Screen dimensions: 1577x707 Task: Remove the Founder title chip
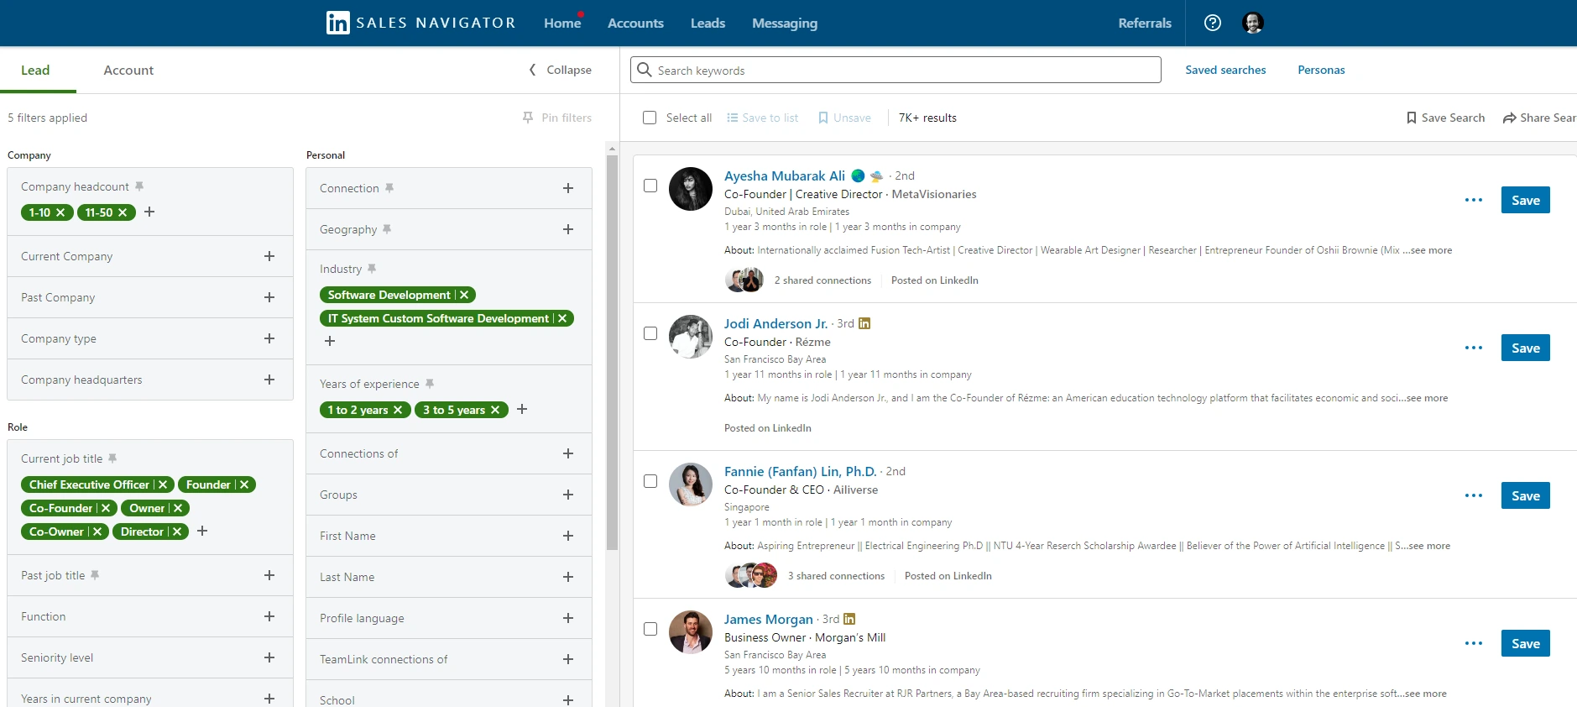point(244,484)
